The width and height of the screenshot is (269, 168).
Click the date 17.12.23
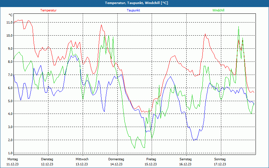220,164
